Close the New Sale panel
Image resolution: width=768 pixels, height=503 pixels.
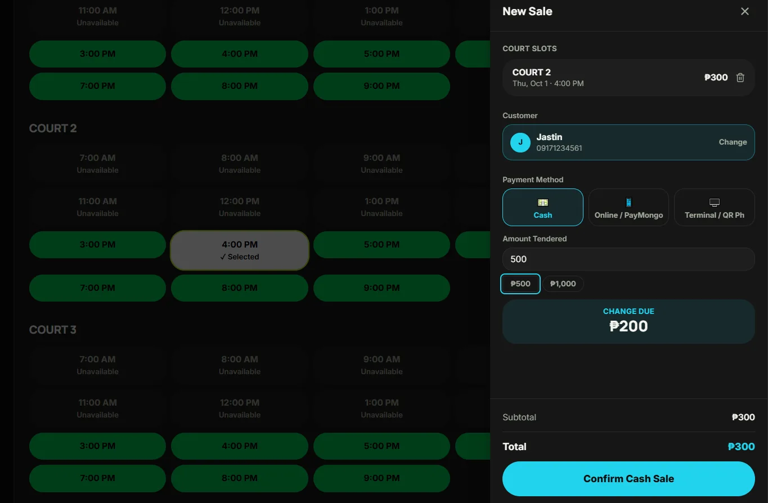pyautogui.click(x=745, y=11)
